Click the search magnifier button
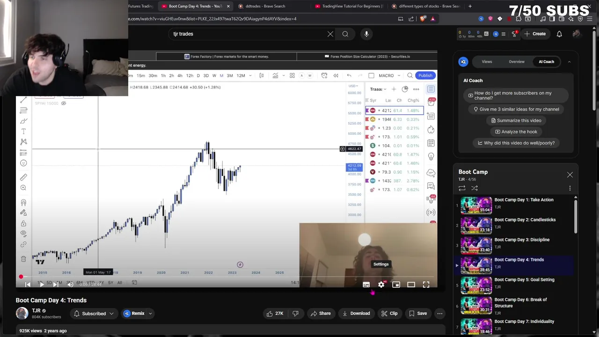 coord(345,34)
